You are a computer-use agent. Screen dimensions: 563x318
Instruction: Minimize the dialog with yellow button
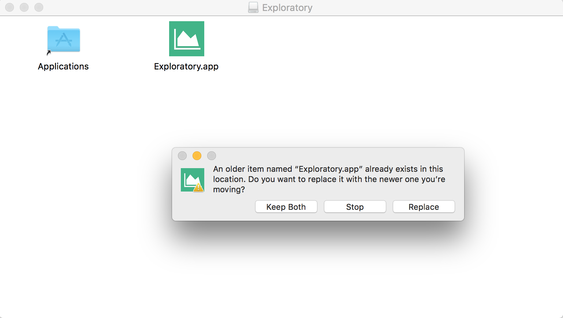click(x=197, y=156)
